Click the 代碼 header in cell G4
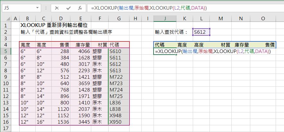Image resolution: width=284 pixels, height=132 pixels. point(119,45)
